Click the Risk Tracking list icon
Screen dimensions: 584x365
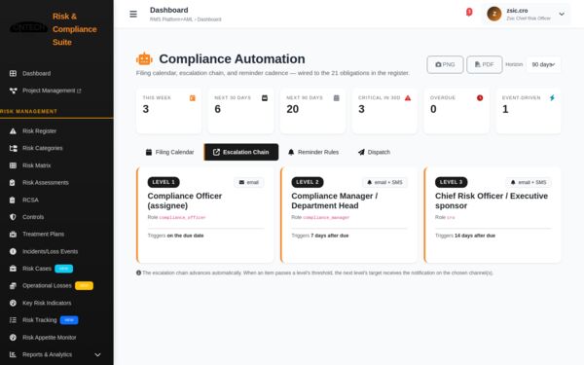pos(13,320)
